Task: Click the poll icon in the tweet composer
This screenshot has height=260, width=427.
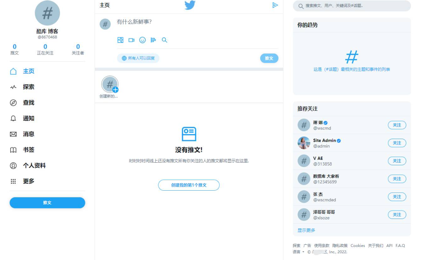Action: (x=153, y=40)
